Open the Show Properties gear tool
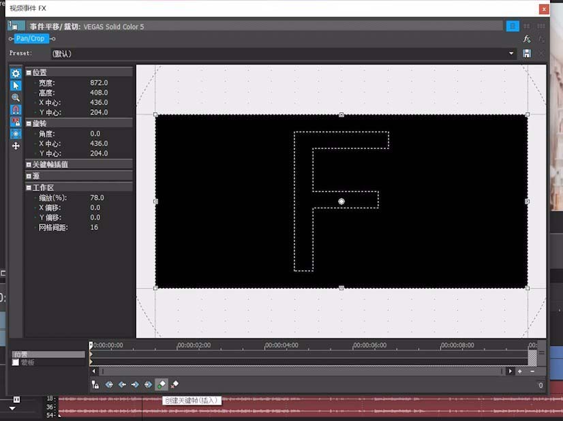Screen dimensions: 563x421 (x=16, y=74)
